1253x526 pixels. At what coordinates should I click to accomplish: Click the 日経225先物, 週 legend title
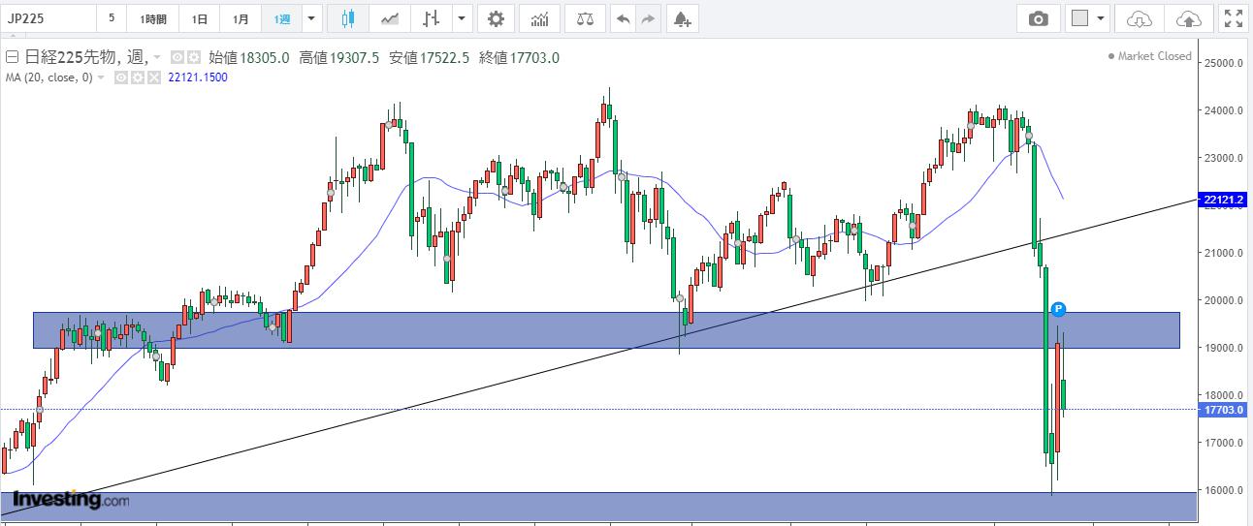point(85,58)
